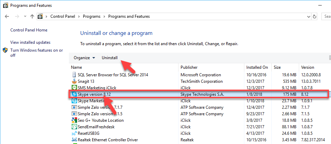This screenshot has width=331, height=144.
Task: Click the ResetUSB3G program icon
Action: pyautogui.click(x=74, y=133)
